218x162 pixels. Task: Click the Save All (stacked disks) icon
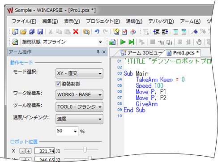(32, 32)
